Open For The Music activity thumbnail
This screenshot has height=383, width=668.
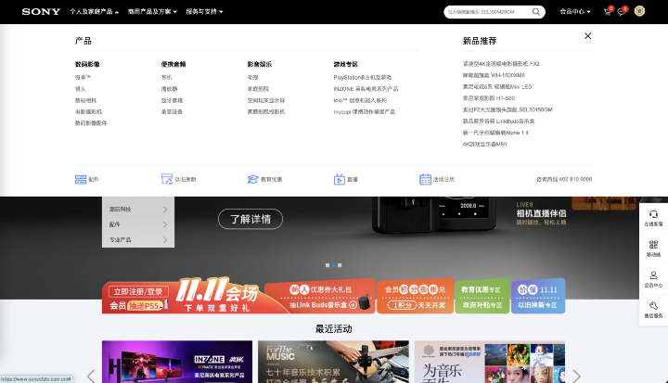click(333, 362)
